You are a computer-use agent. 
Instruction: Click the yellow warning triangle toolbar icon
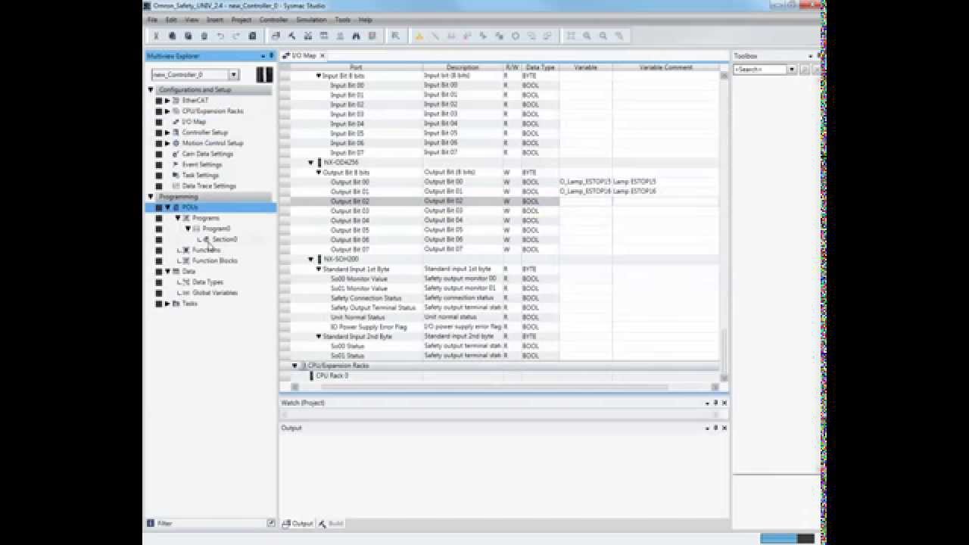pyautogui.click(x=419, y=36)
